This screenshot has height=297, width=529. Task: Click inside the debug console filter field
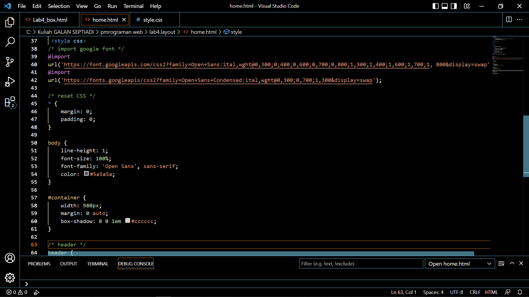[361, 263]
